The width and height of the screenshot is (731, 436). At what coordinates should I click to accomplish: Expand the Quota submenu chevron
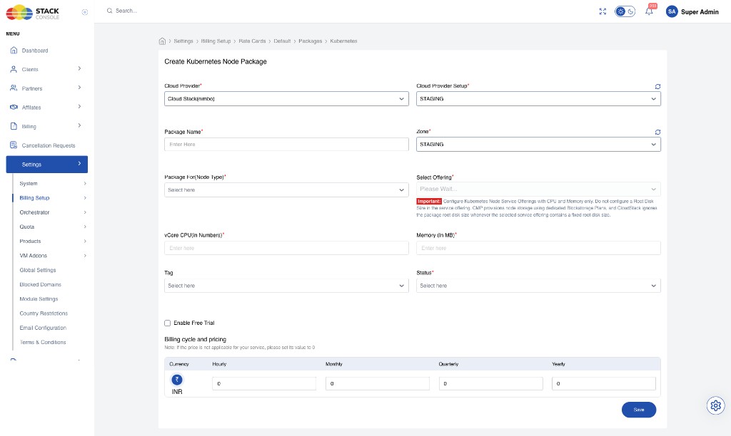tap(85, 227)
